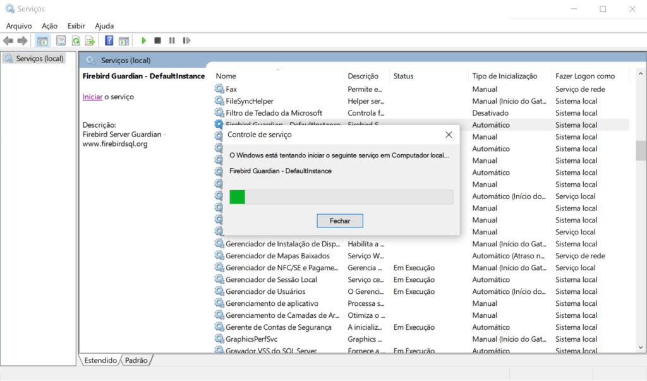Viewport: 647px width, 381px height.
Task: Select the Filtro de Teclado da Microsoft service
Action: [x=274, y=112]
